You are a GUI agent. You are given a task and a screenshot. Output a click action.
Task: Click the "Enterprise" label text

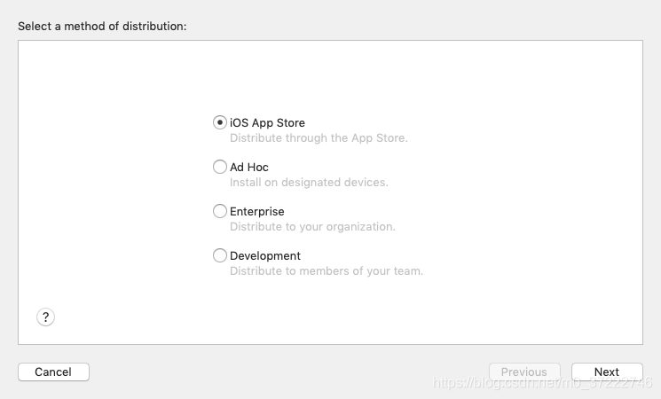(257, 212)
